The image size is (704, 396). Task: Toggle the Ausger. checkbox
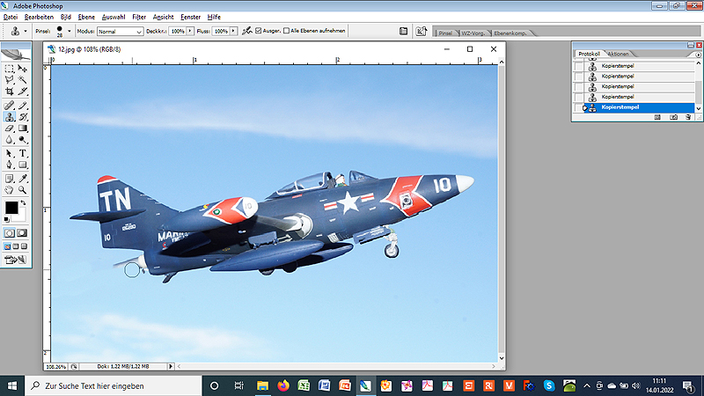click(258, 31)
